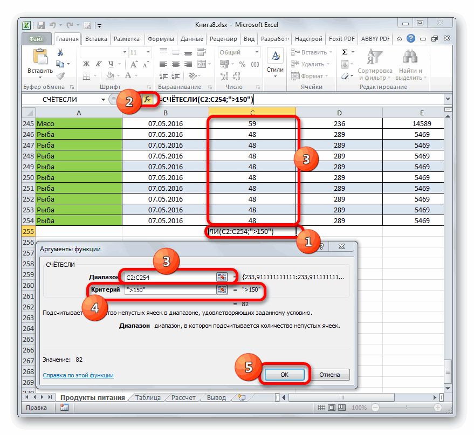Click Normal view icon in status bar
Image resolution: width=474 pixels, height=435 pixels.
(x=321, y=408)
